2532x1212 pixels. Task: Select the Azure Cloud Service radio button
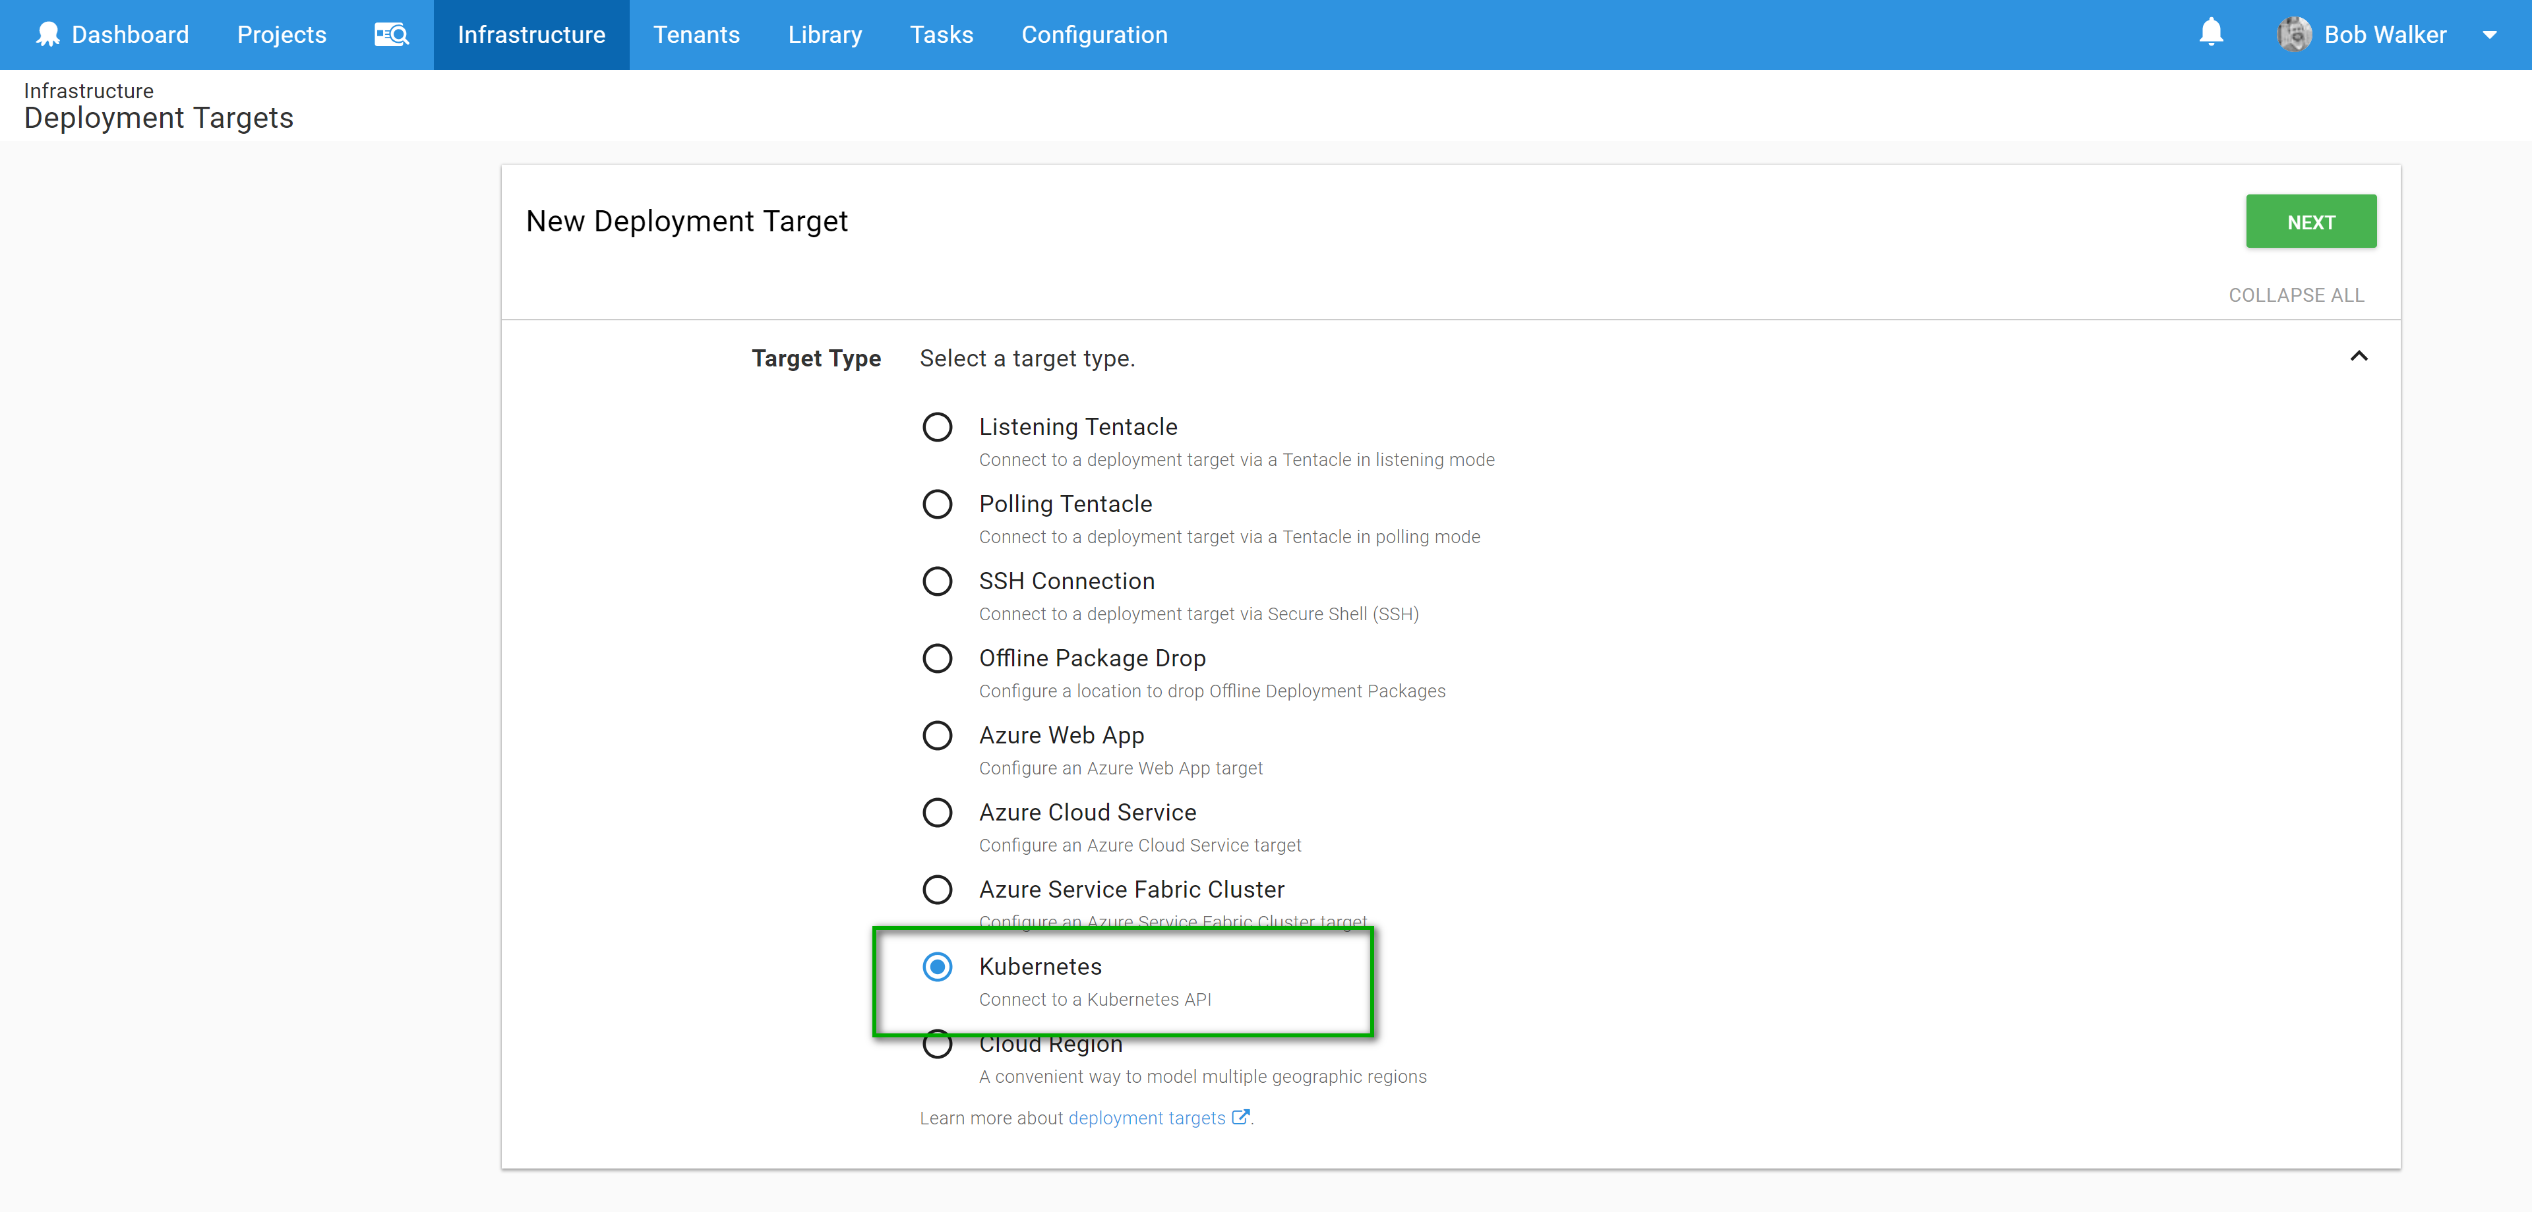point(937,812)
